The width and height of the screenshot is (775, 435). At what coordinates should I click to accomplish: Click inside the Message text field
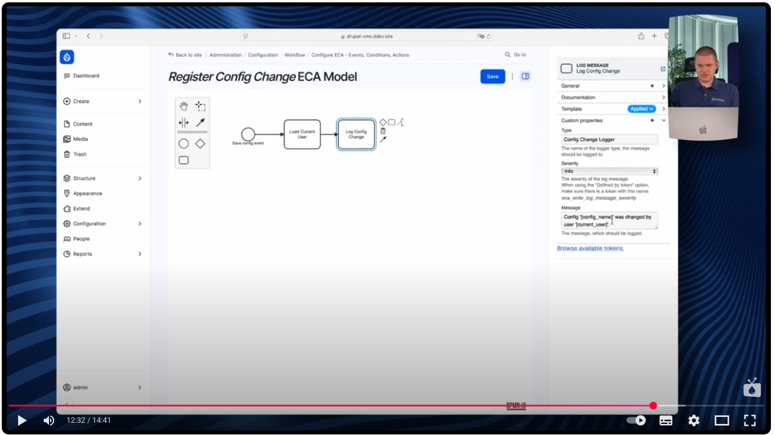609,220
